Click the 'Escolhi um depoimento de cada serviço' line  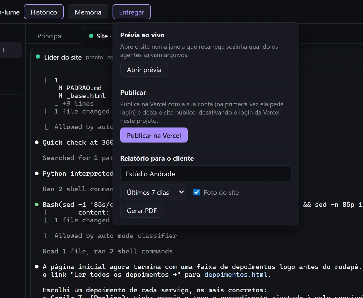pos(155,290)
